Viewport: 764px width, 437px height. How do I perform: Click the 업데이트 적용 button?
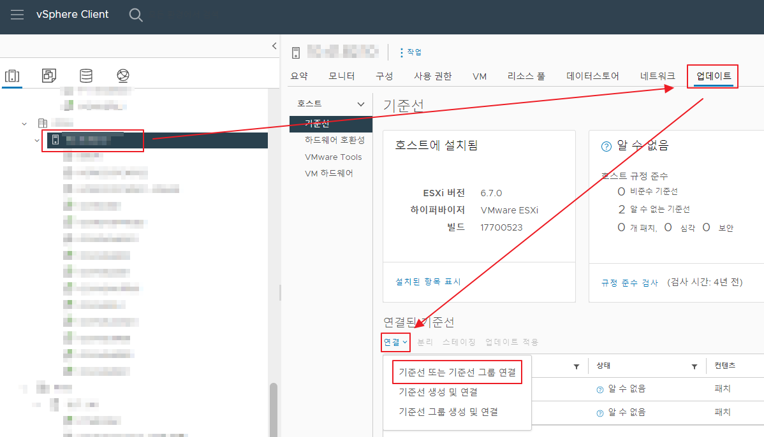click(x=511, y=342)
